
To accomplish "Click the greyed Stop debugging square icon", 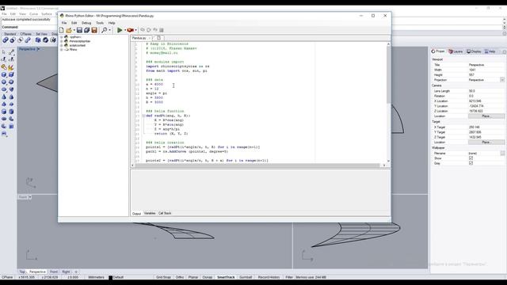I will click(162, 30).
